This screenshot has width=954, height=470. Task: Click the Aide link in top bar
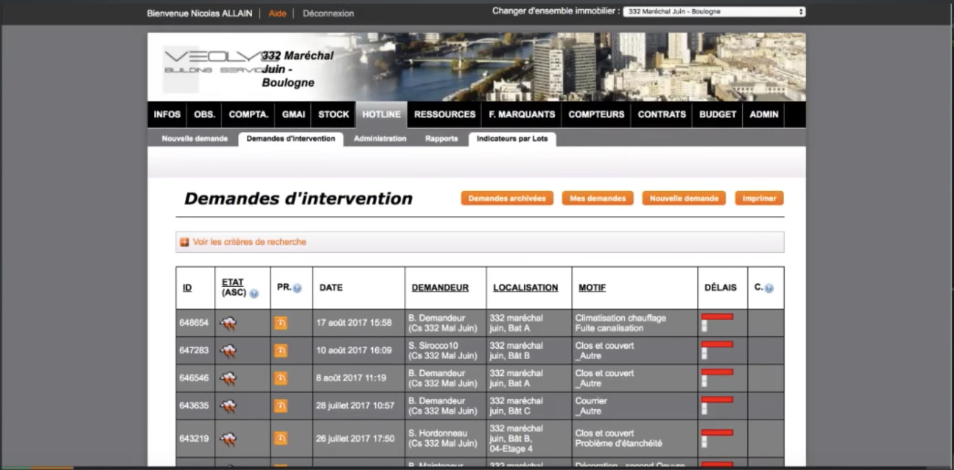[277, 13]
